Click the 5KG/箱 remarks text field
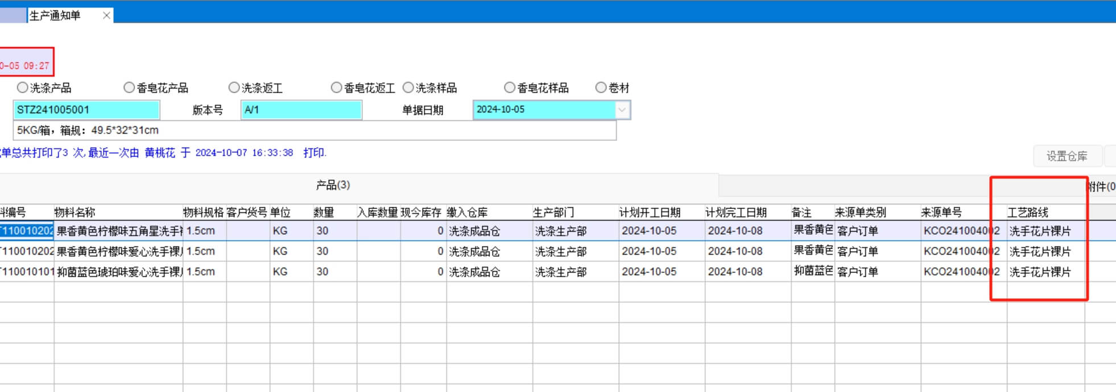 tap(314, 131)
